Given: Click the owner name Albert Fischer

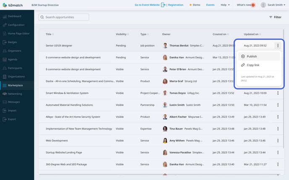Looking at the screenshot, I should point(178,117).
